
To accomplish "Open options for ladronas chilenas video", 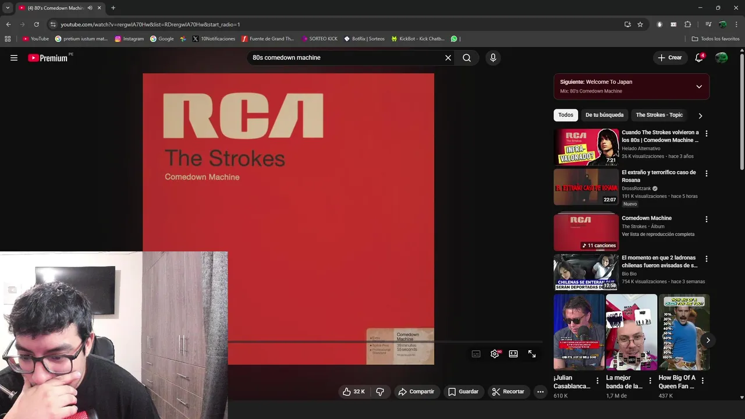I will point(707,259).
